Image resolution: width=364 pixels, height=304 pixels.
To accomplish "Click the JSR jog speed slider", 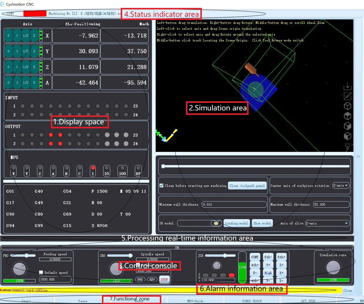I will coord(220,256).
